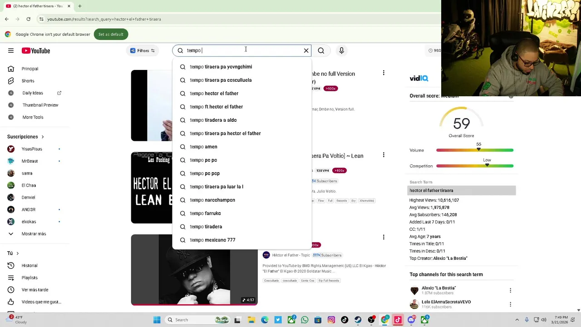Open the HECTOR EL LEAN video thumbnail
This screenshot has width=581, height=327.
[x=152, y=188]
